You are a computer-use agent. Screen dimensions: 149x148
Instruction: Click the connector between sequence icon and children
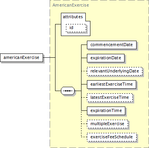click(x=78, y=91)
